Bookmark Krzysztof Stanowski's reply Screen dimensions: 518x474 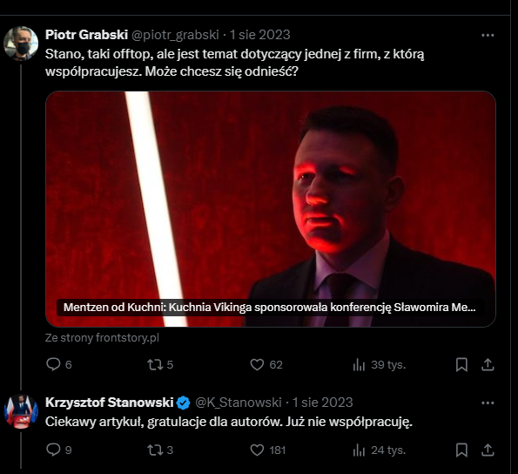[461, 450]
